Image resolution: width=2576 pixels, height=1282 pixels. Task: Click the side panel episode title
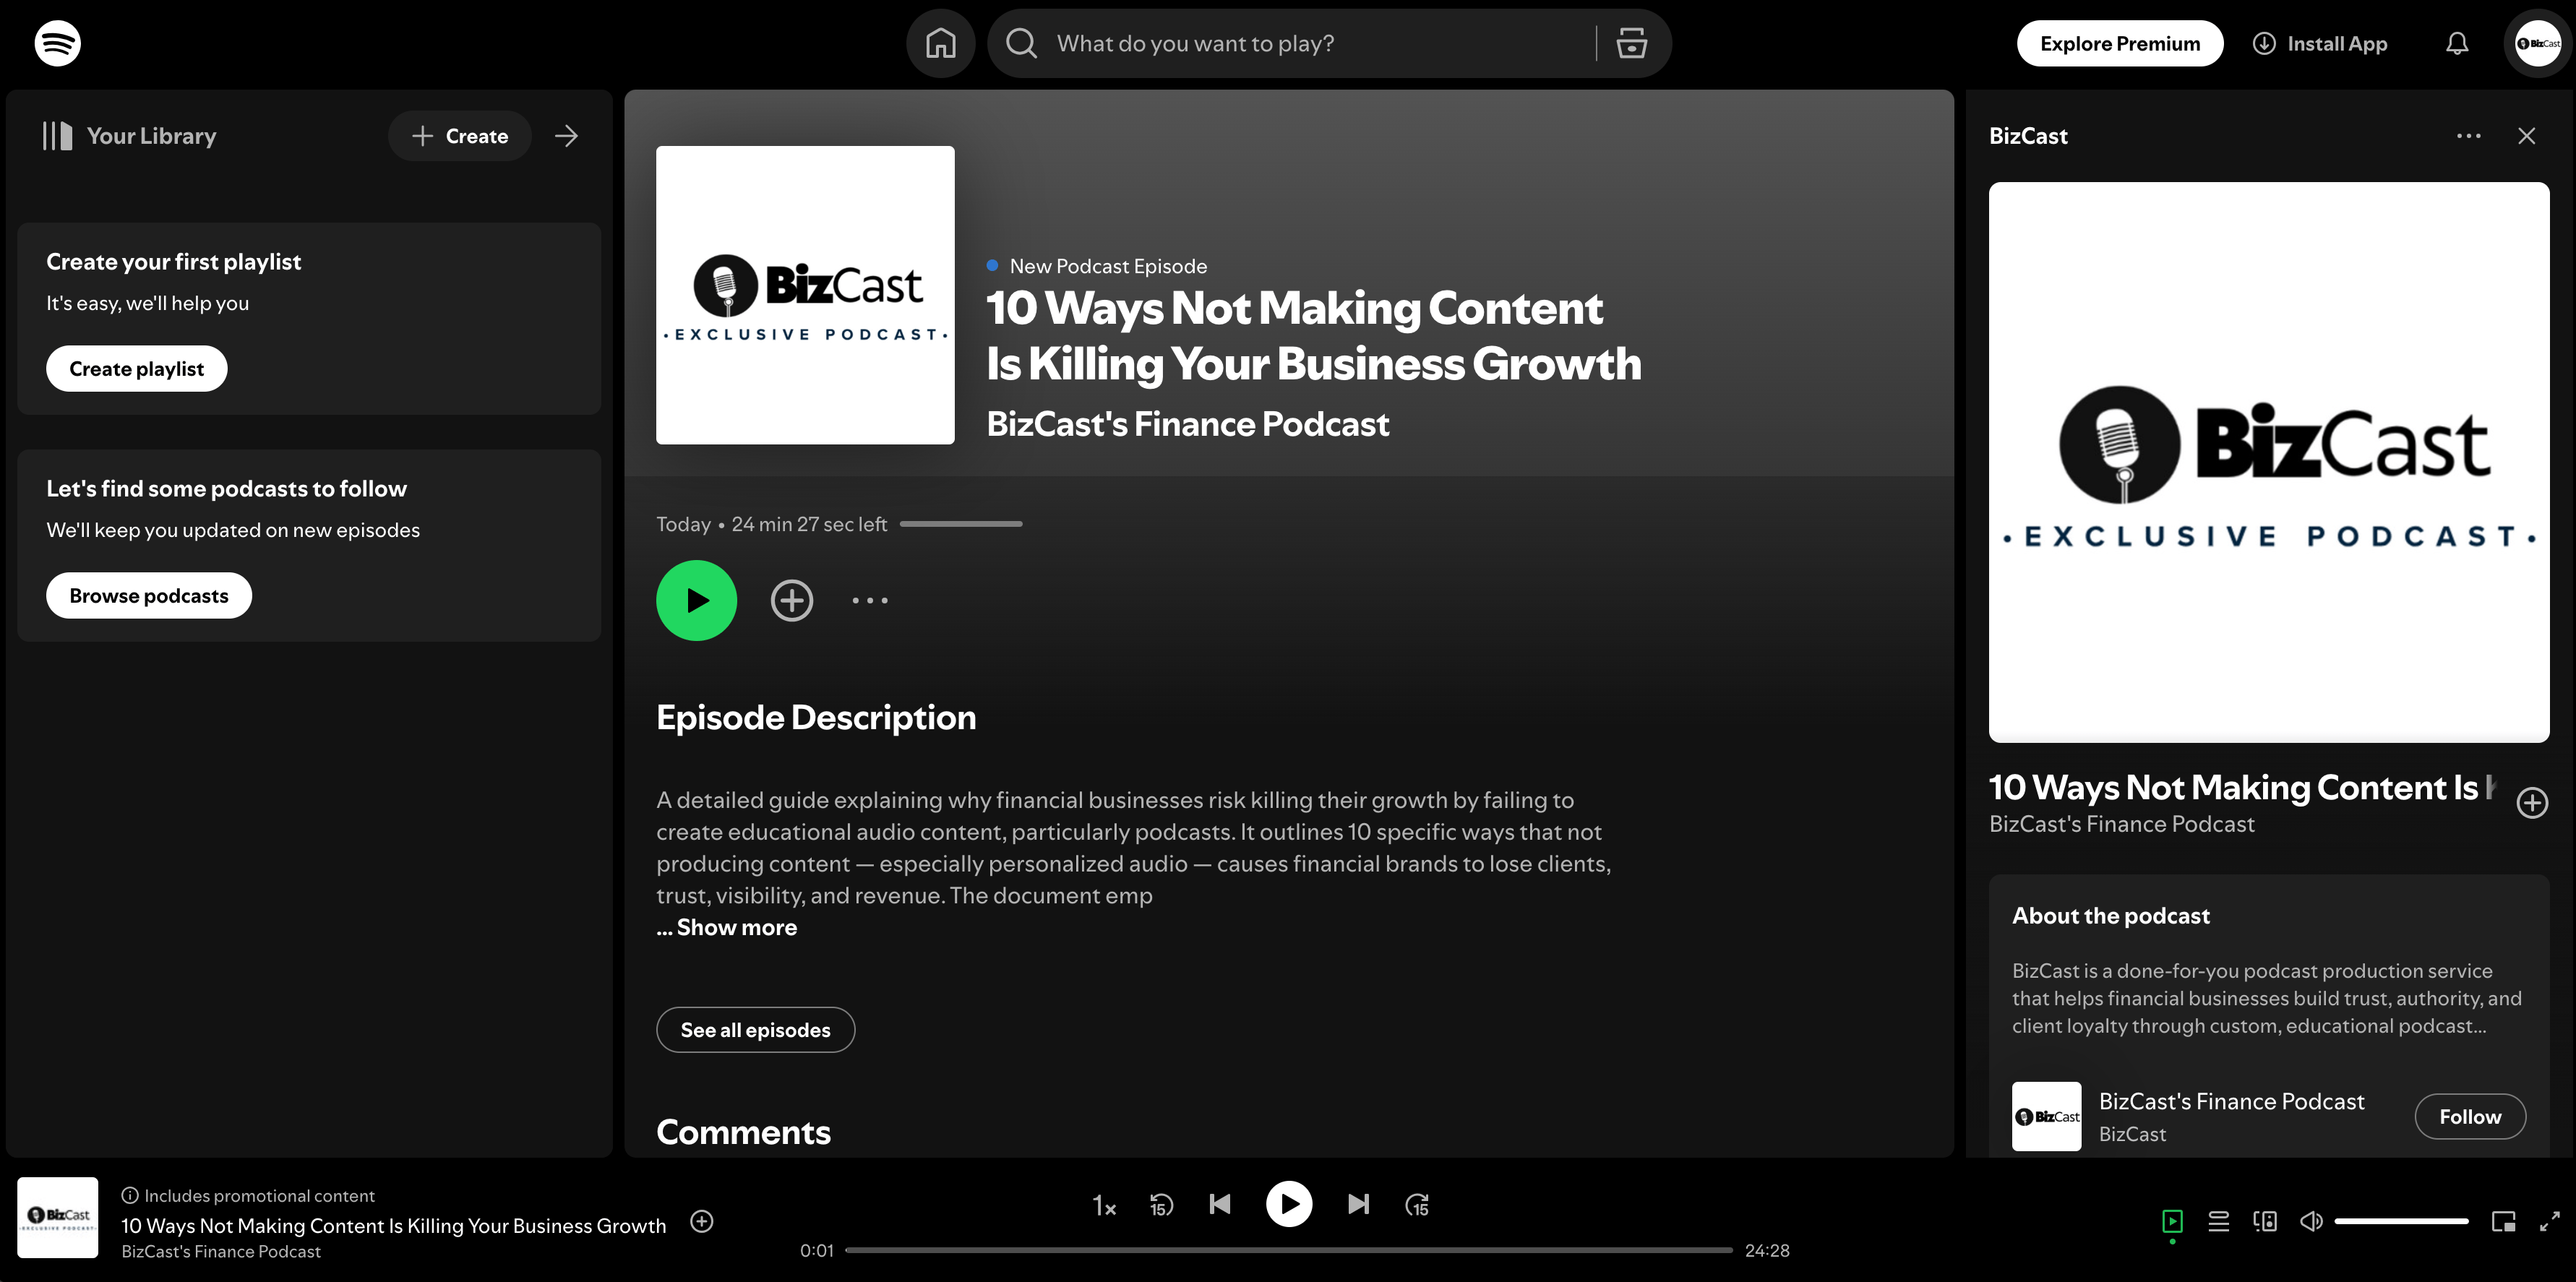(x=2242, y=787)
